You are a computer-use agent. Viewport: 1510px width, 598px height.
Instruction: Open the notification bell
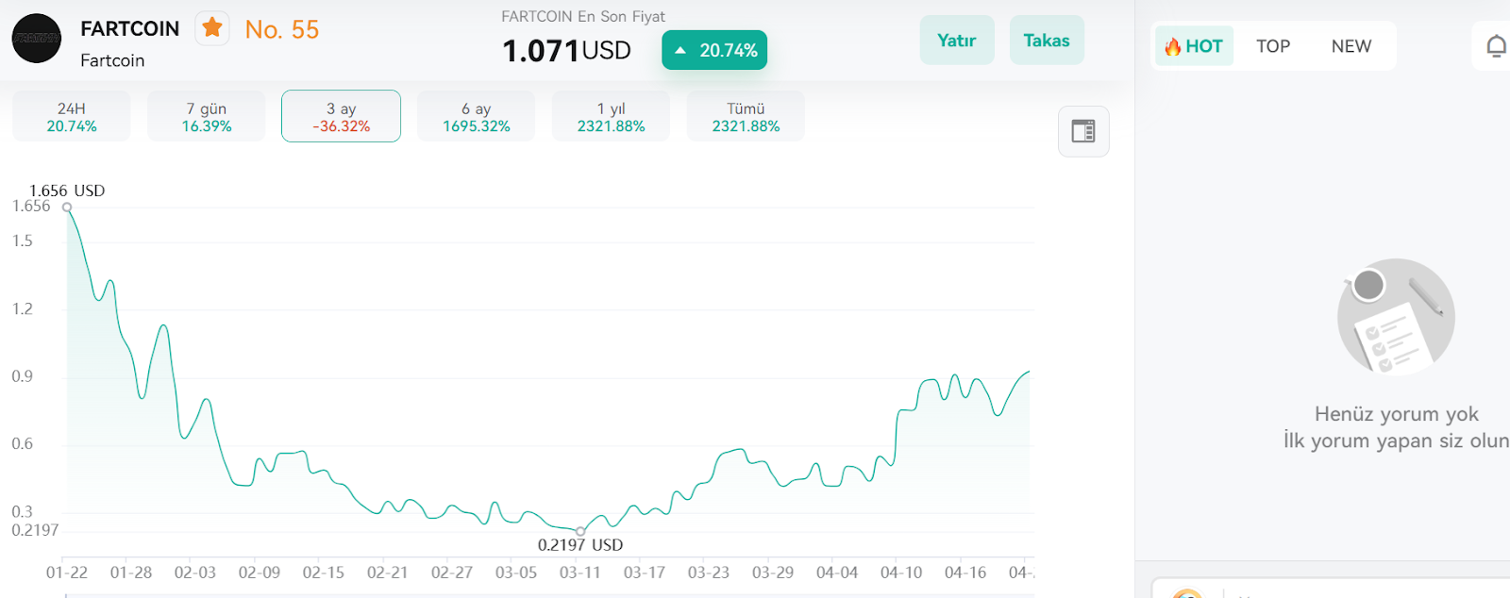[x=1496, y=46]
